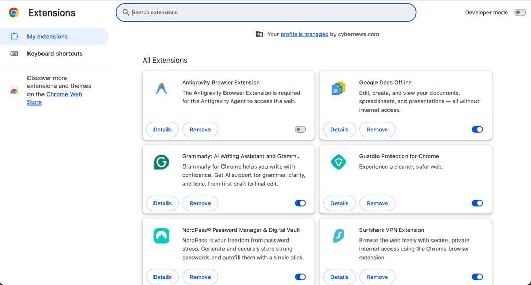The image size is (531, 285).
Task: Click the search magnifier icon
Action: tap(125, 12)
